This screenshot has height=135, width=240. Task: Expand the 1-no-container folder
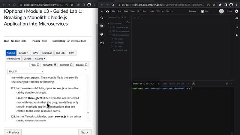coord(111,27)
